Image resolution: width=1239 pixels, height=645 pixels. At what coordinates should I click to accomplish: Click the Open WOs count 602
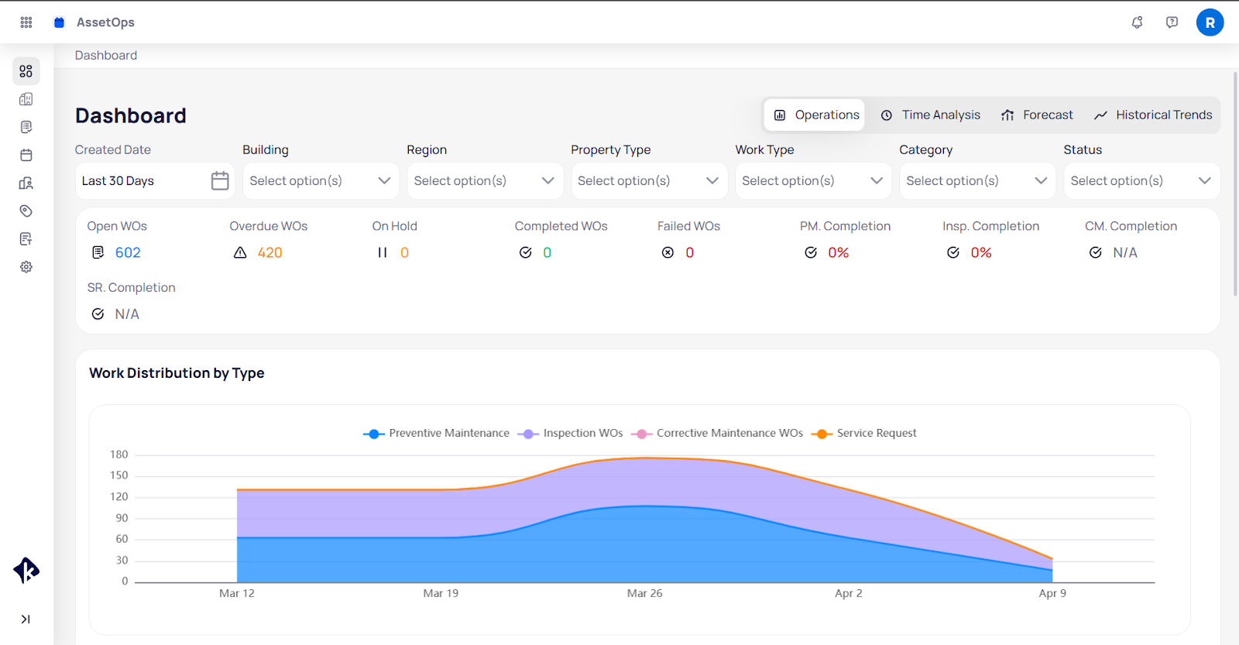128,253
